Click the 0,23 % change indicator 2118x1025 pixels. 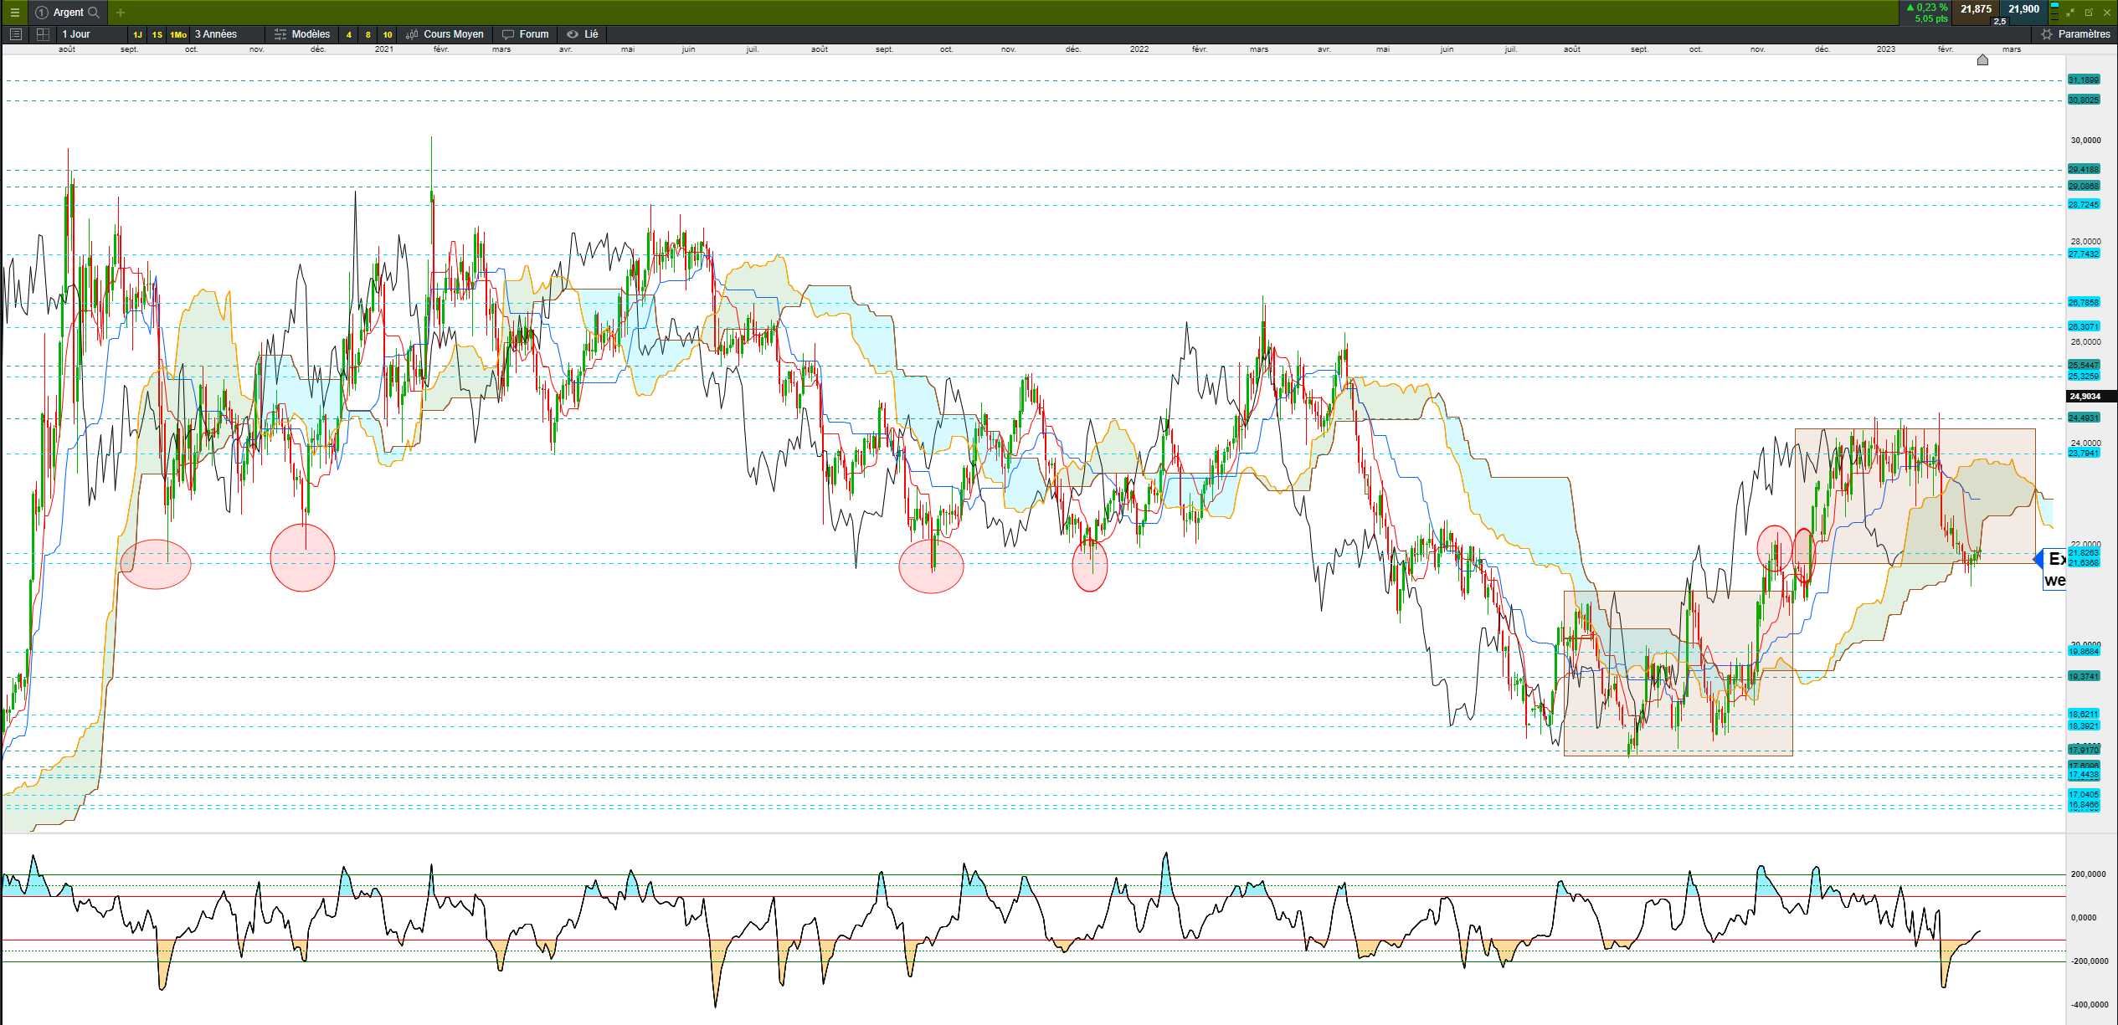pyautogui.click(x=1927, y=8)
